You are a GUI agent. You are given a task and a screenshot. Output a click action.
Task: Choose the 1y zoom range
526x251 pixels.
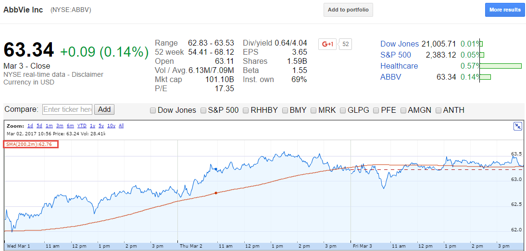[x=92, y=126]
